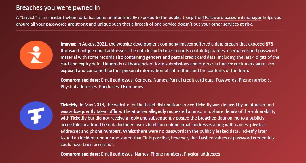Click the orange Imavex logo
Image resolution: width=306 pixels, height=163 pixels.
coord(36,55)
